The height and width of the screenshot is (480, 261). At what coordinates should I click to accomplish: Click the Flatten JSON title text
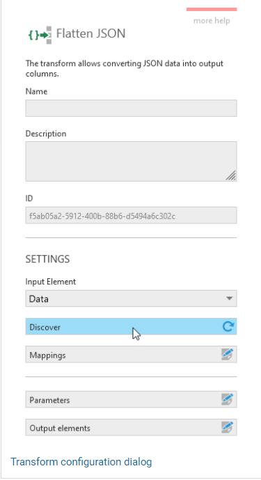click(x=90, y=33)
